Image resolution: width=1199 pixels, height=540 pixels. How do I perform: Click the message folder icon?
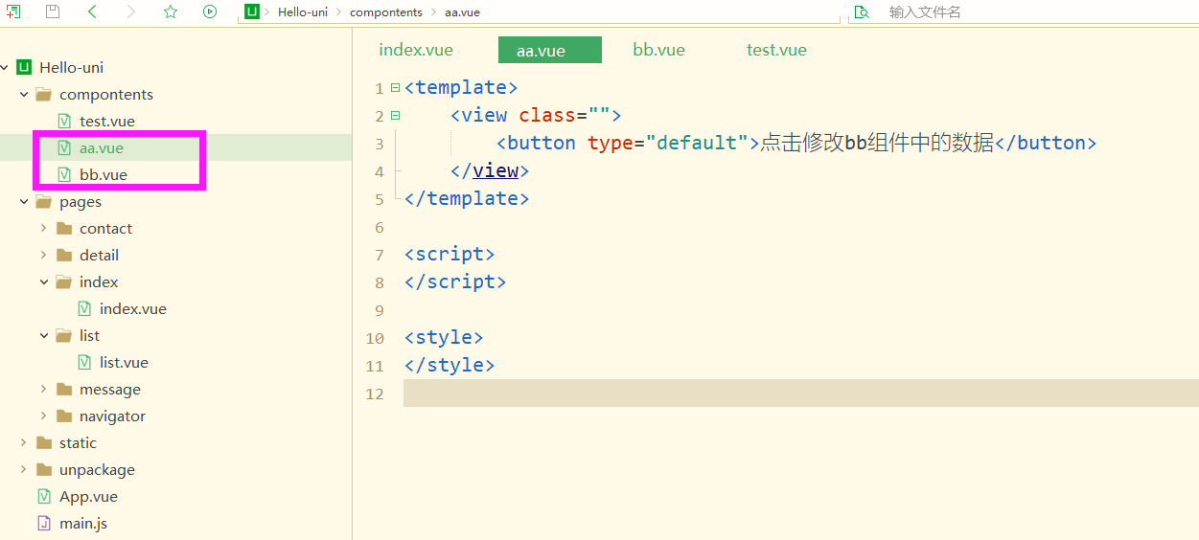coord(64,389)
